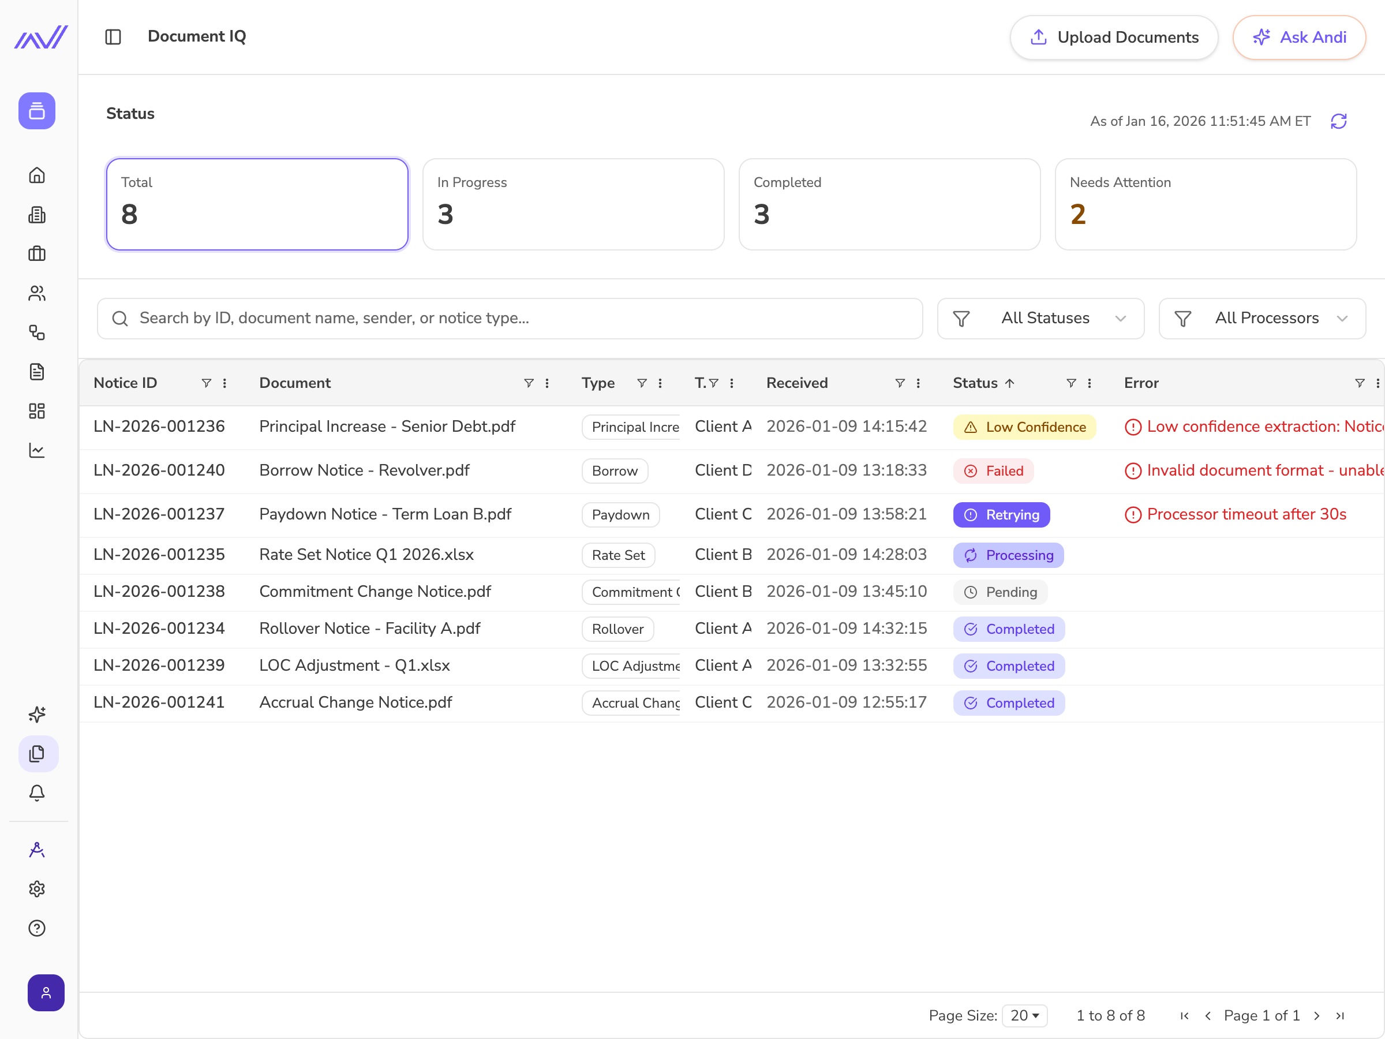Select the Needs Attention status card

1206,204
